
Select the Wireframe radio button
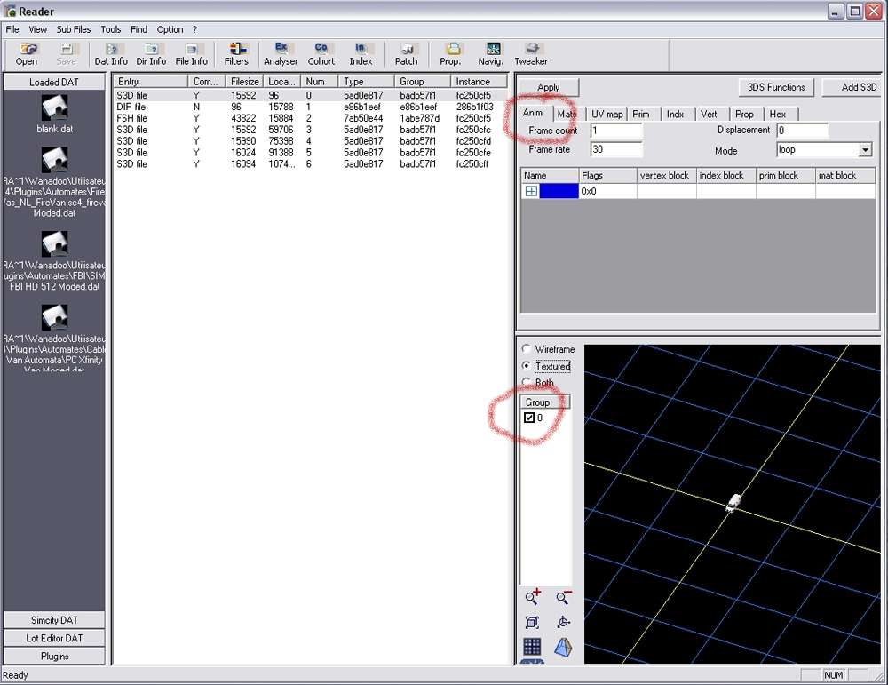tap(526, 349)
